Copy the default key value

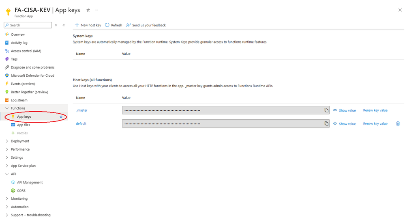326,124
